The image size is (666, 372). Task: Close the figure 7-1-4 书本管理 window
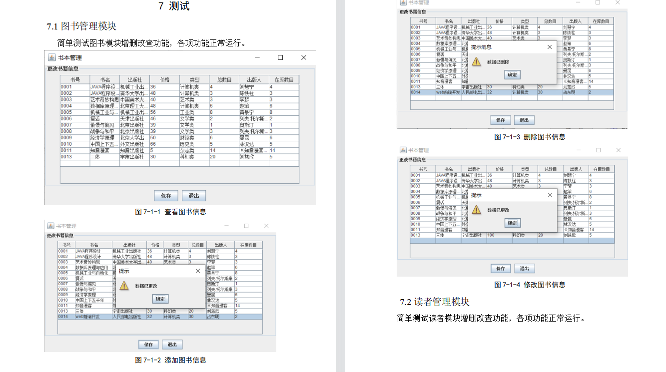click(618, 150)
